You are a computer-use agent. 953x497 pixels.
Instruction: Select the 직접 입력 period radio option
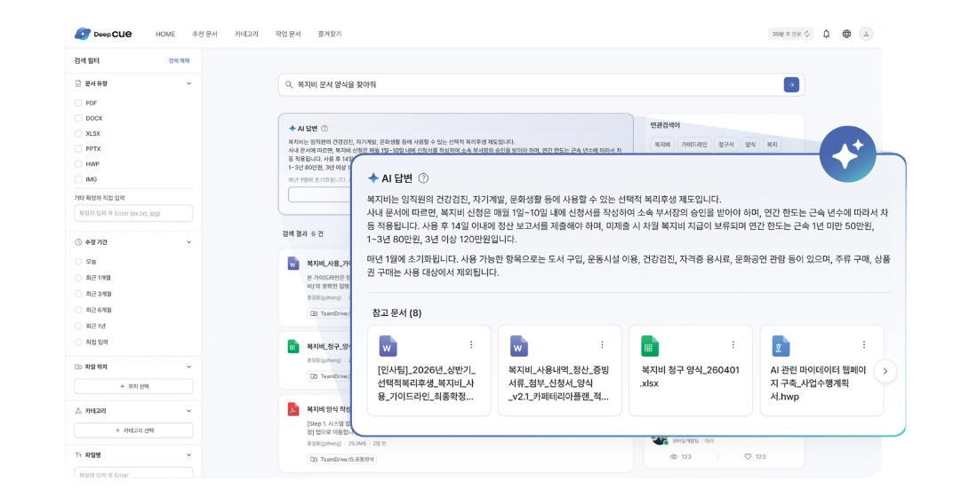tap(78, 343)
